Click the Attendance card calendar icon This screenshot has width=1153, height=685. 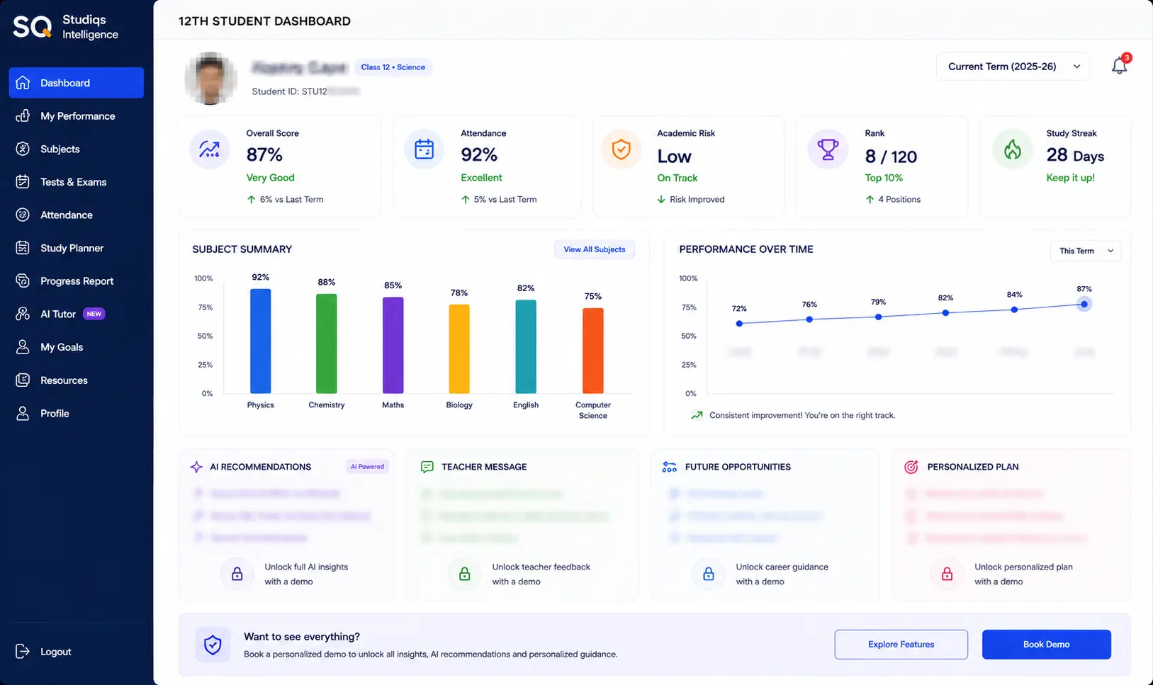[424, 149]
